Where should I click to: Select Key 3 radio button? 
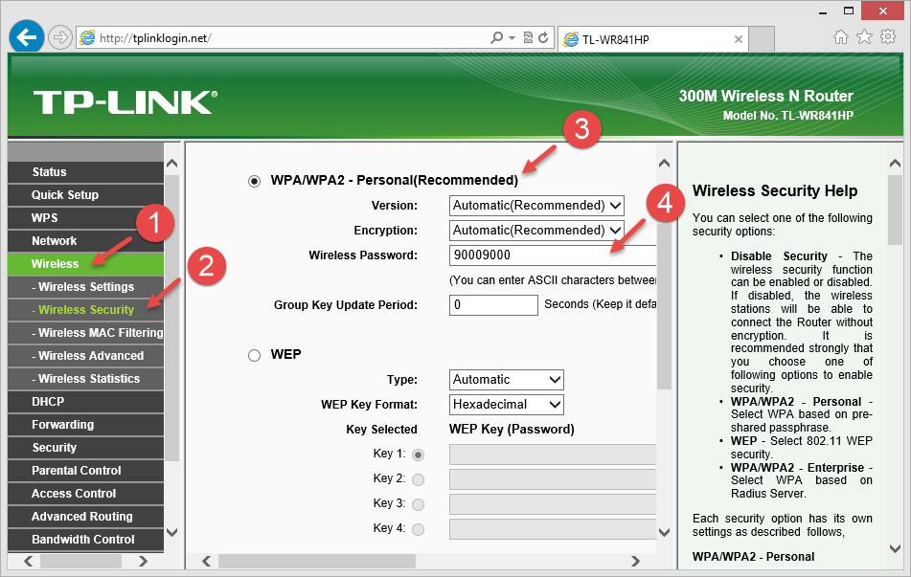coord(418,504)
